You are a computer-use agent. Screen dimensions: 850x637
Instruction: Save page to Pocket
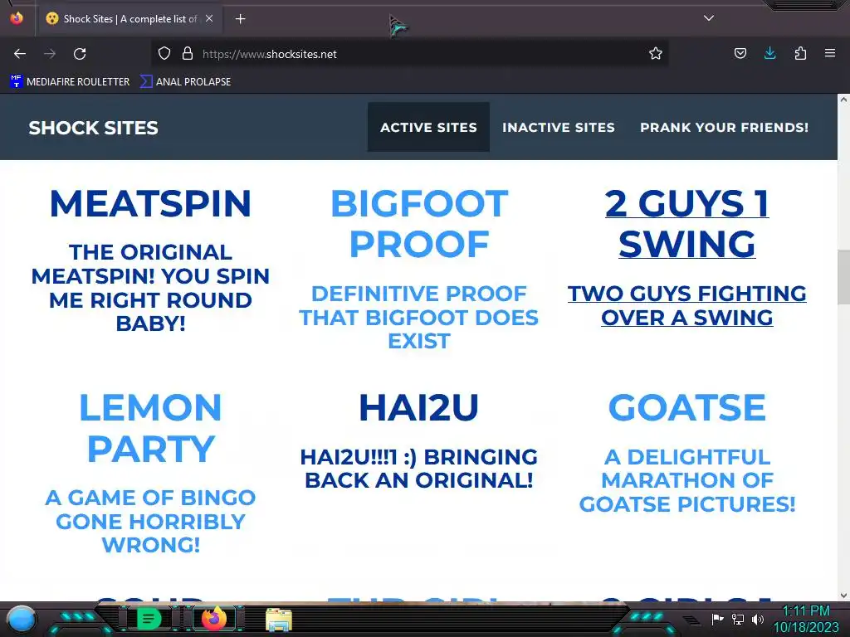click(740, 53)
